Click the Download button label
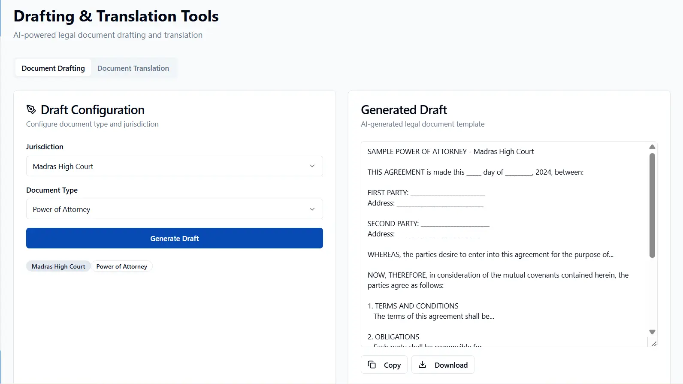 (451, 365)
